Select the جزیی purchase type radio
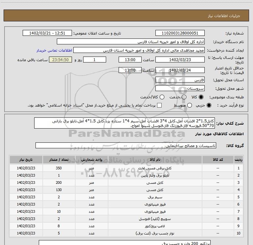The height and width of the screenshot is (245, 253). (x=209, y=105)
